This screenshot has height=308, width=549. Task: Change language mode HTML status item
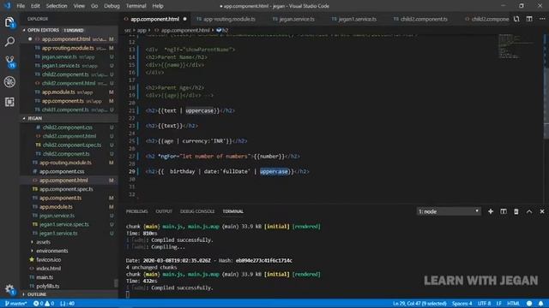pos(513,304)
